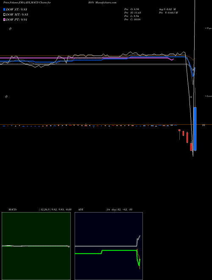
Task: Click the ADX values '(14 day) 32, +62, -33'
Action: 119,210
